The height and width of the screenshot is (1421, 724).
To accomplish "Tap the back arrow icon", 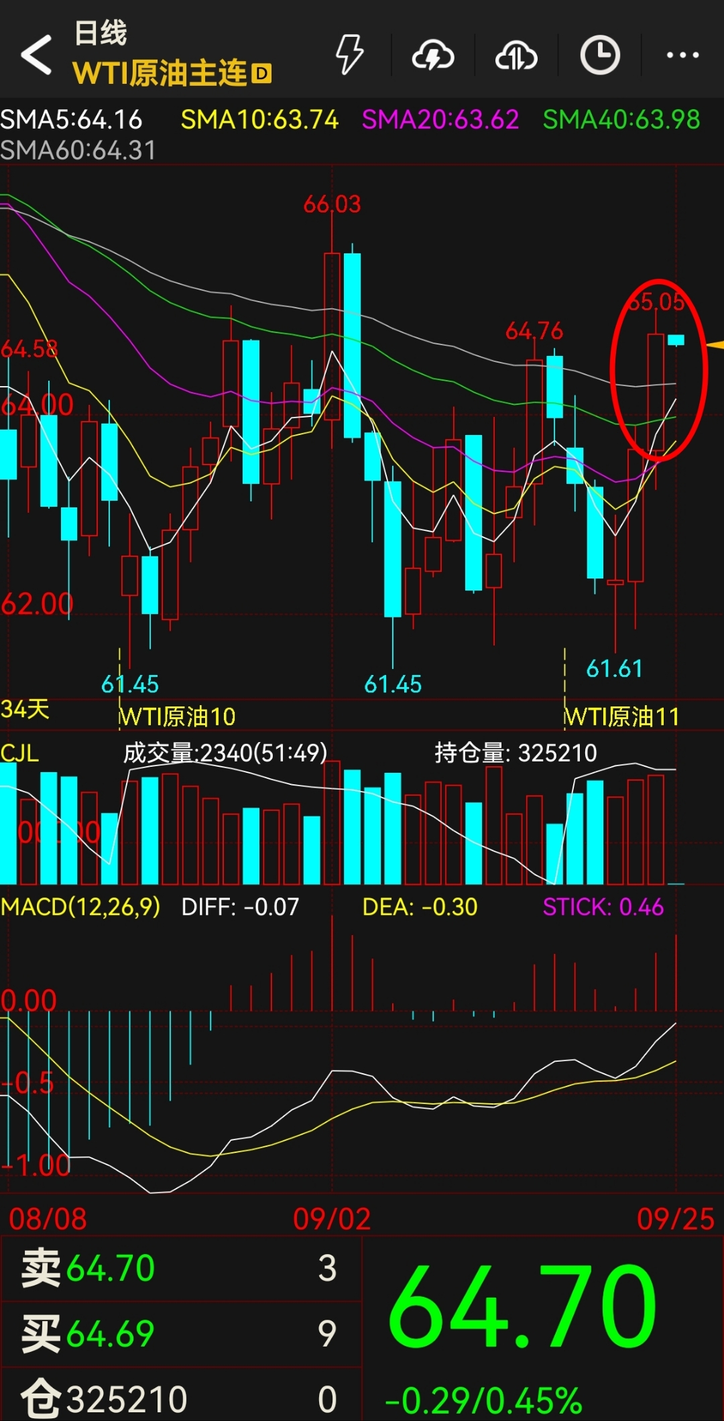I will coord(37,55).
